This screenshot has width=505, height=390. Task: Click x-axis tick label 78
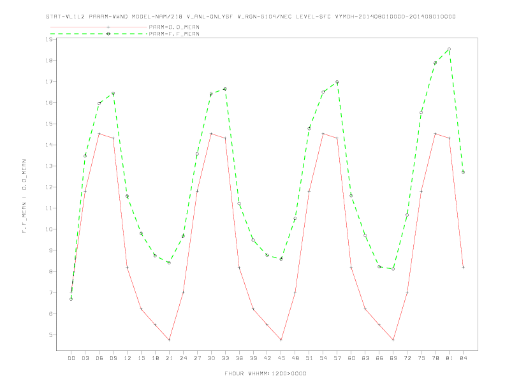pos(435,358)
